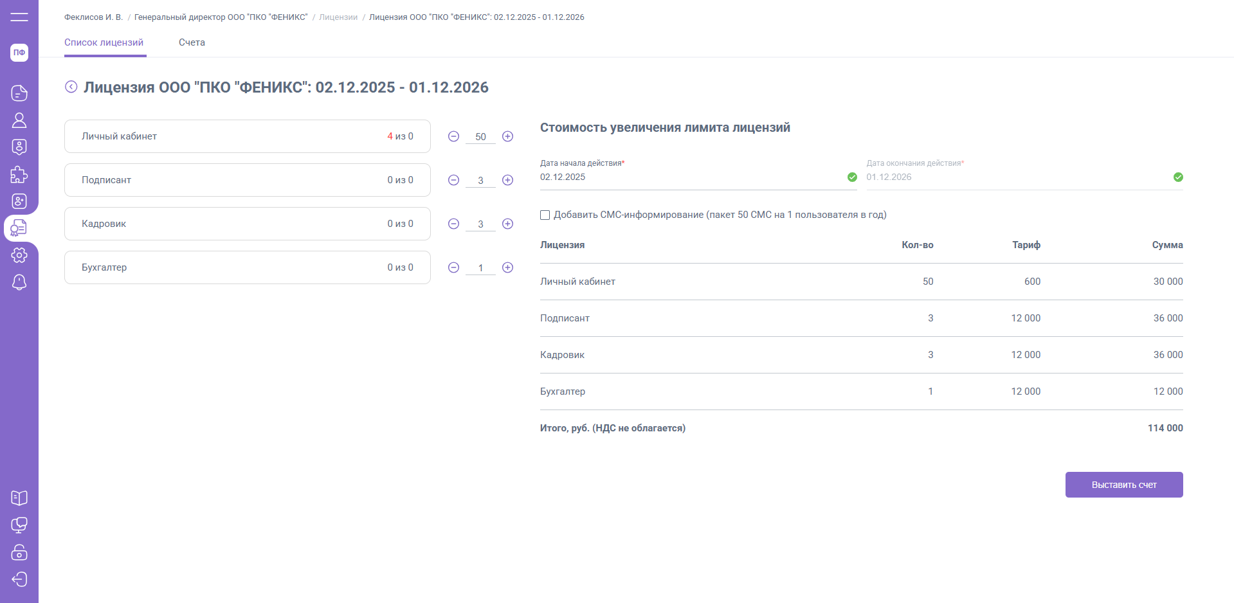Select the Список лицензий tab
This screenshot has width=1234, height=603.
(x=104, y=42)
